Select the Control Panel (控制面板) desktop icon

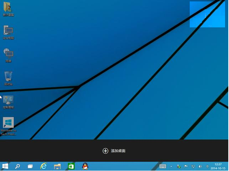[8, 102]
